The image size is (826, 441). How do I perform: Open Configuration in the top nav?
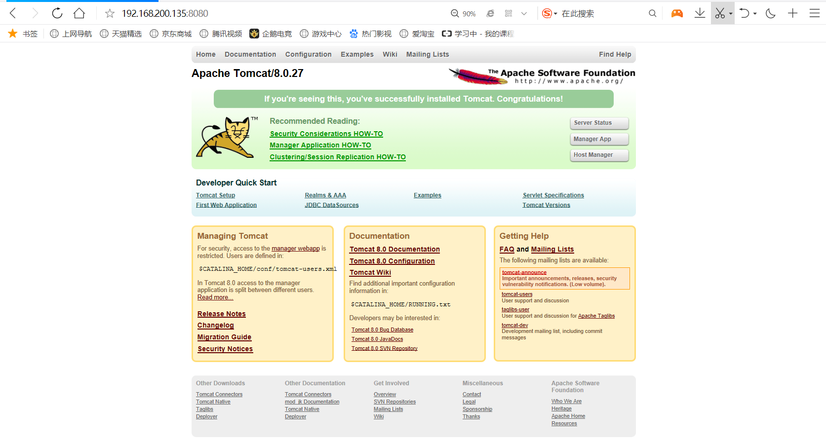coord(309,54)
